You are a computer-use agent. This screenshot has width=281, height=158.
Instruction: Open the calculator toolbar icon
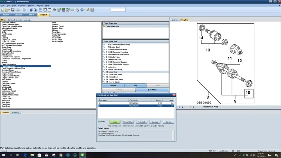[x=64, y=10]
